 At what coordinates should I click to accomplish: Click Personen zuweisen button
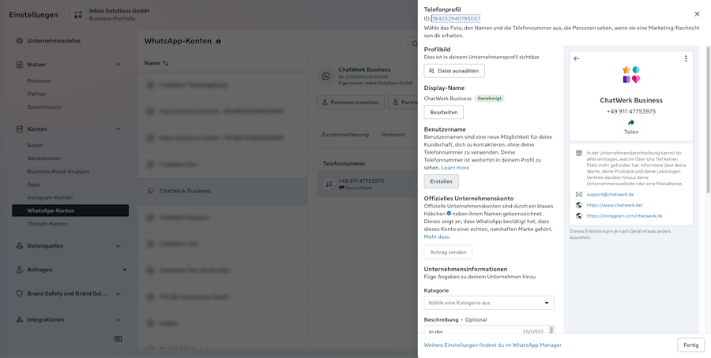351,103
